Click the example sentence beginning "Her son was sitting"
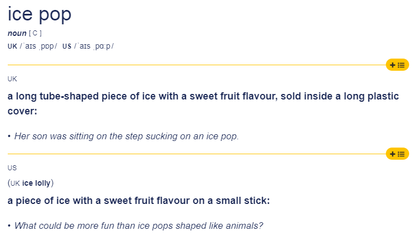 126,136
